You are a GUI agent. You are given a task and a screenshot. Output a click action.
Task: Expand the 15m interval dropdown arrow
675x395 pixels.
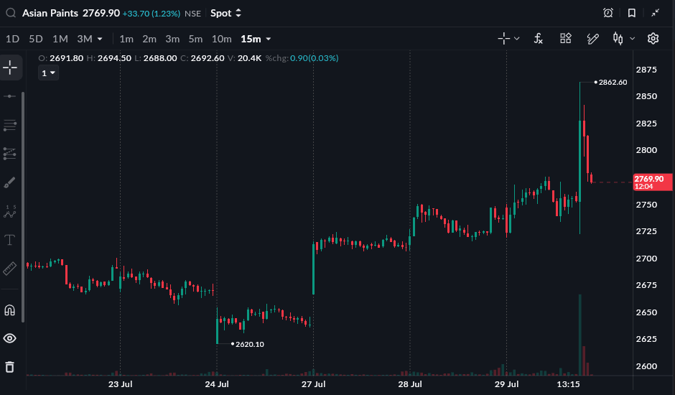(269, 39)
